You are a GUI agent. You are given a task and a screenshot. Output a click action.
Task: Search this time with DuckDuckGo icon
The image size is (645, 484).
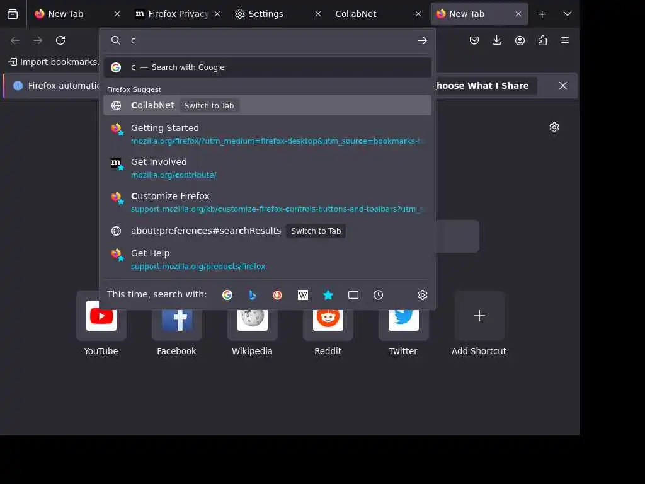278,295
